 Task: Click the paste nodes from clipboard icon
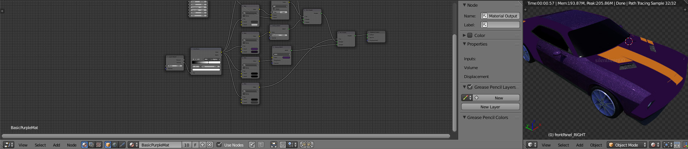tap(310, 145)
